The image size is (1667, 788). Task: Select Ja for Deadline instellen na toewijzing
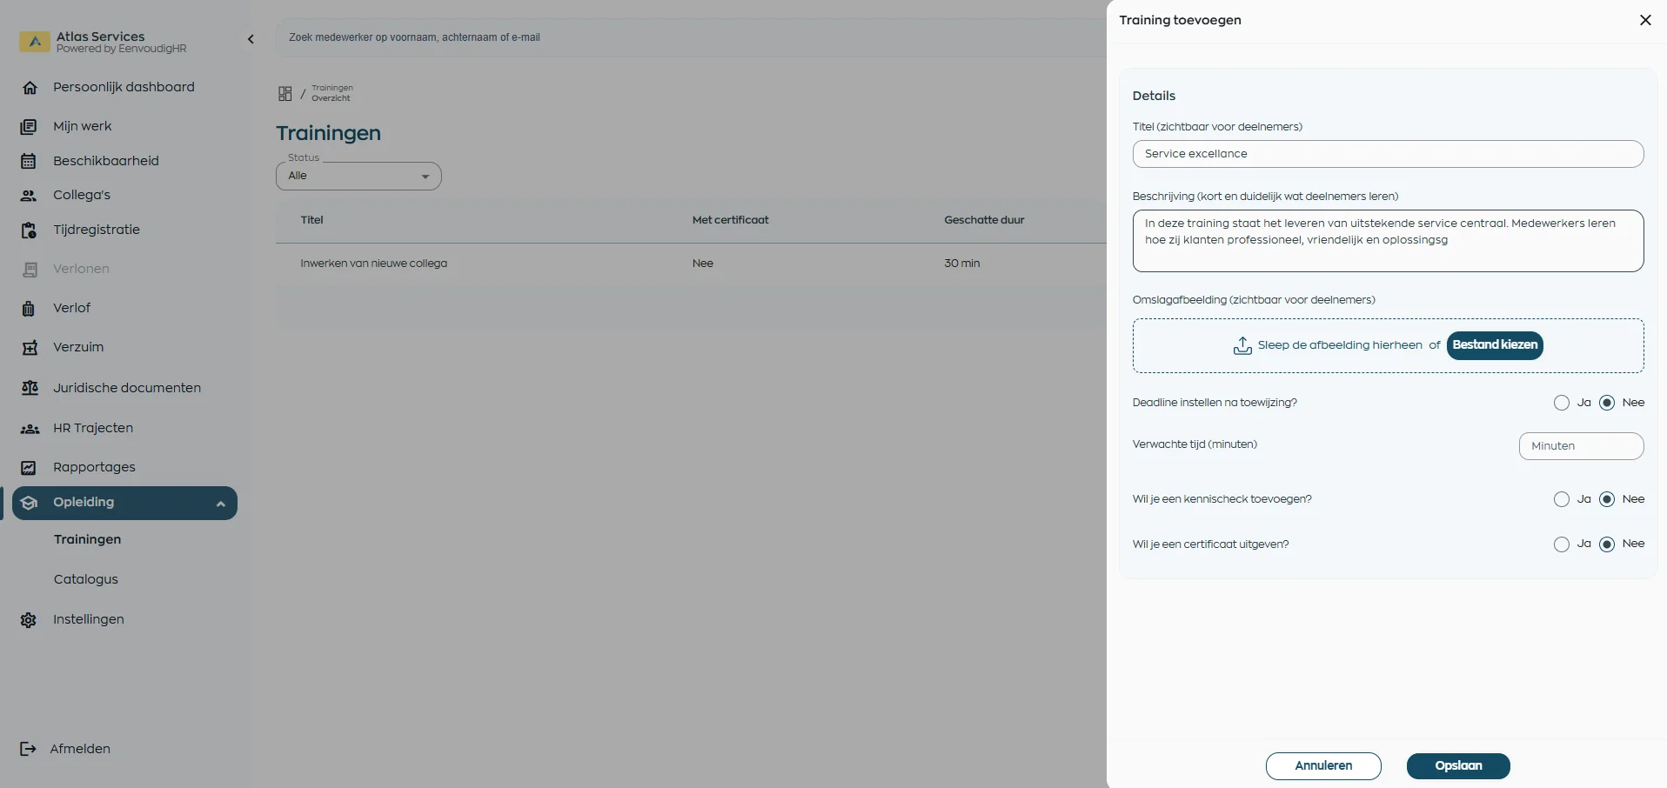pyautogui.click(x=1562, y=403)
